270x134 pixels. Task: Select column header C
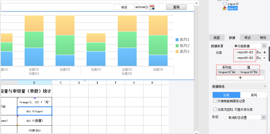point(61,82)
